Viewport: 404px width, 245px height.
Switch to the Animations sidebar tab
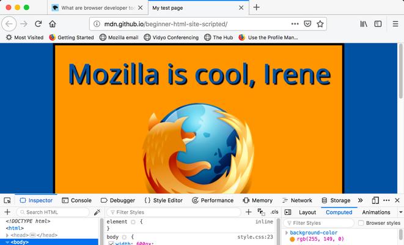376,212
